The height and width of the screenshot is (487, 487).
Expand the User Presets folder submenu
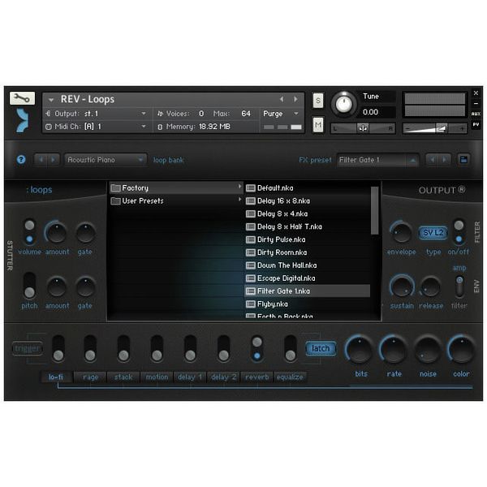pyautogui.click(x=239, y=200)
